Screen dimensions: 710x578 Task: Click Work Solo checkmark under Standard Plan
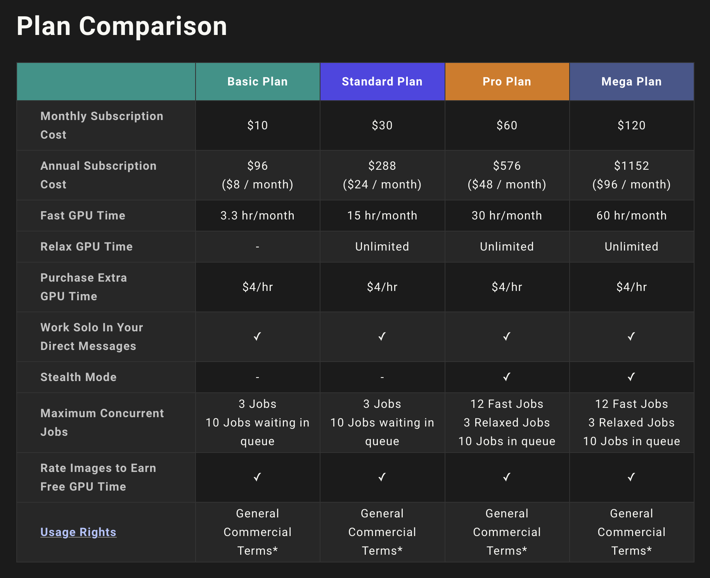point(382,336)
